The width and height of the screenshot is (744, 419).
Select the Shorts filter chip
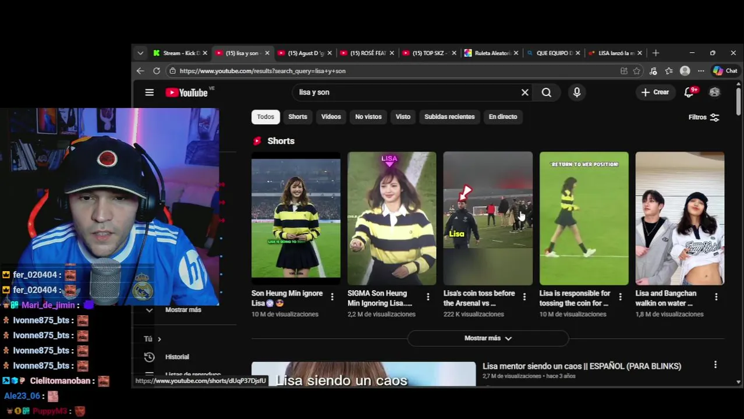coord(297,117)
